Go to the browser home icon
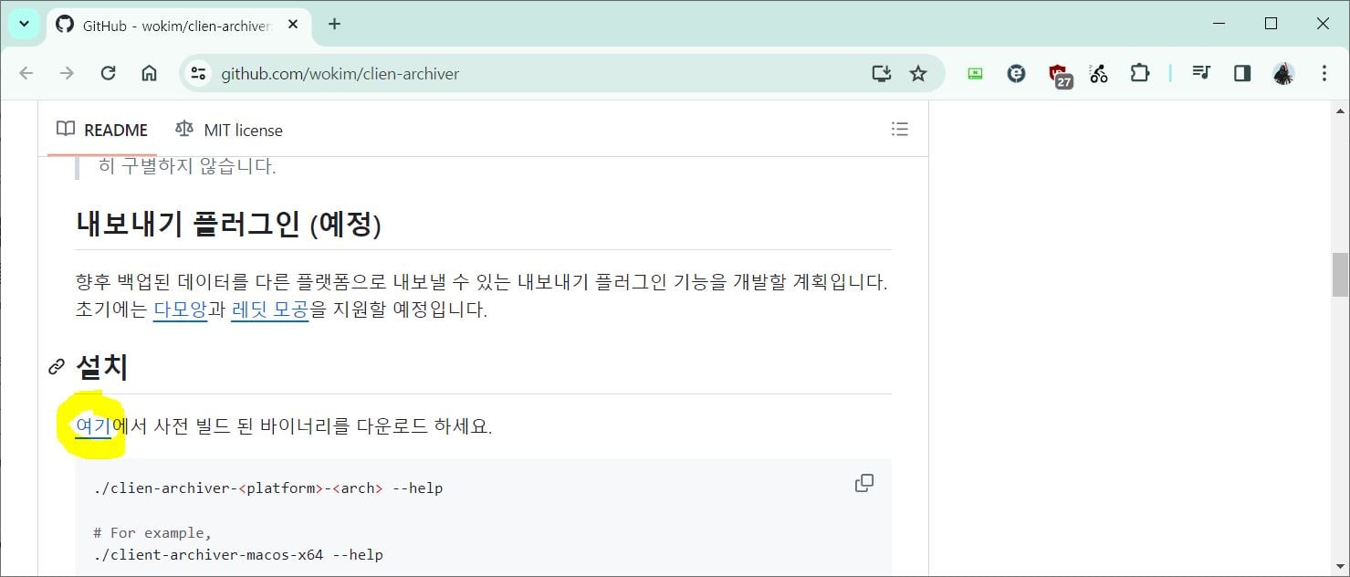The image size is (1350, 577). (149, 74)
